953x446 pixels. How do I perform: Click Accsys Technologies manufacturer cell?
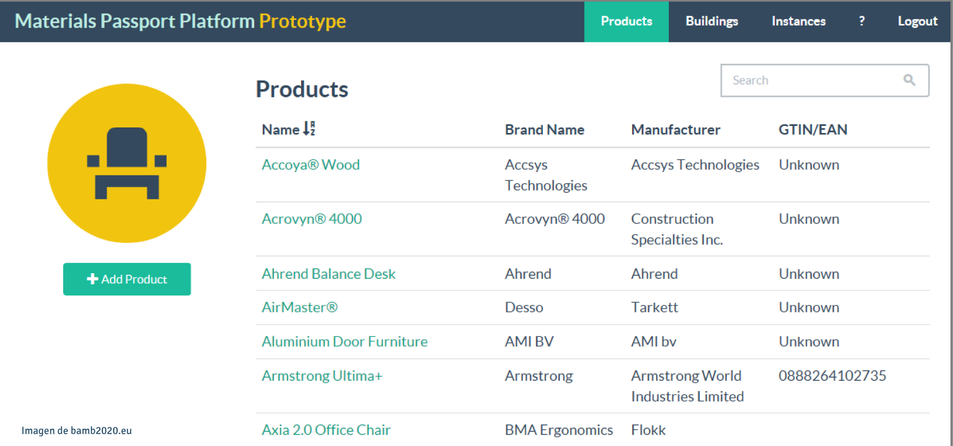coord(695,165)
